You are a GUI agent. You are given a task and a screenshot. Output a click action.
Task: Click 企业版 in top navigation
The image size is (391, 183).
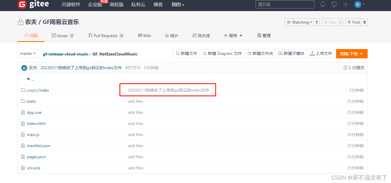pos(95,5)
